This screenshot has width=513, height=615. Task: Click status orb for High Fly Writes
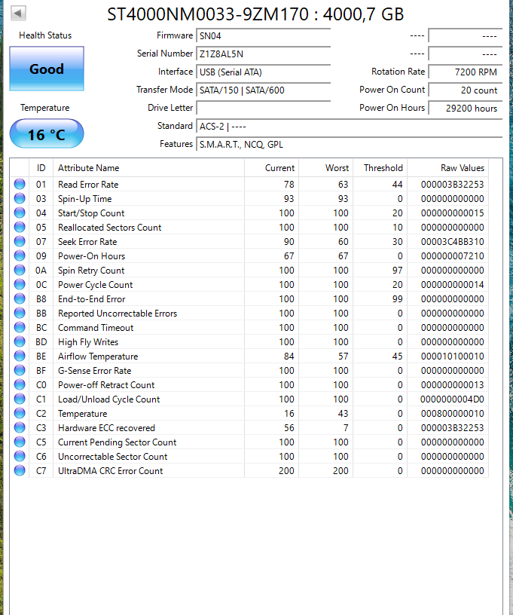click(x=20, y=341)
